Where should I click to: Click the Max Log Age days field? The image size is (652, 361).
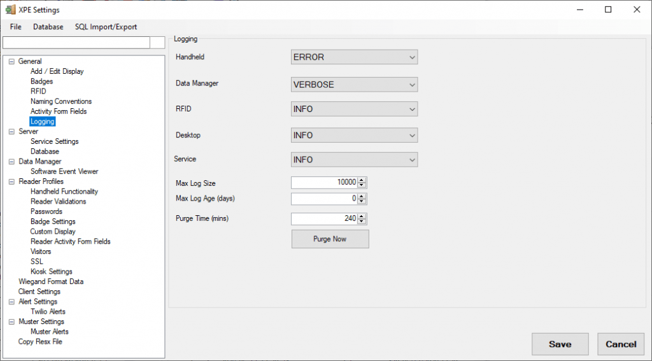tap(324, 199)
